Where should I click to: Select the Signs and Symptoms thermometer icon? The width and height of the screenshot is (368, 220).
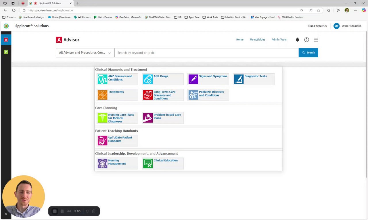point(193,79)
